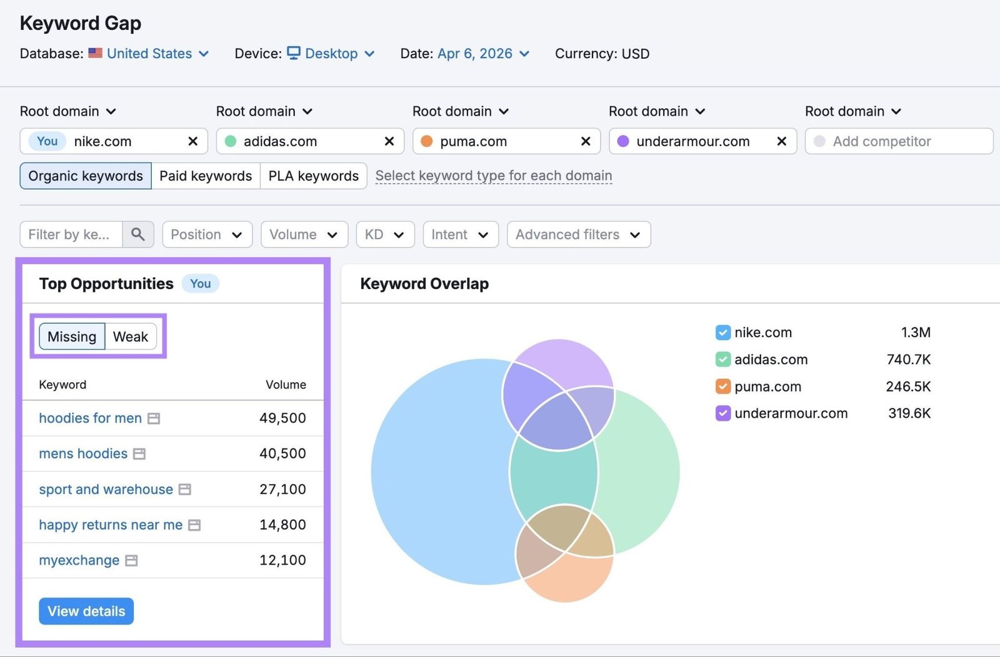
Task: Expand the Position filter dropdown
Action: pos(207,234)
